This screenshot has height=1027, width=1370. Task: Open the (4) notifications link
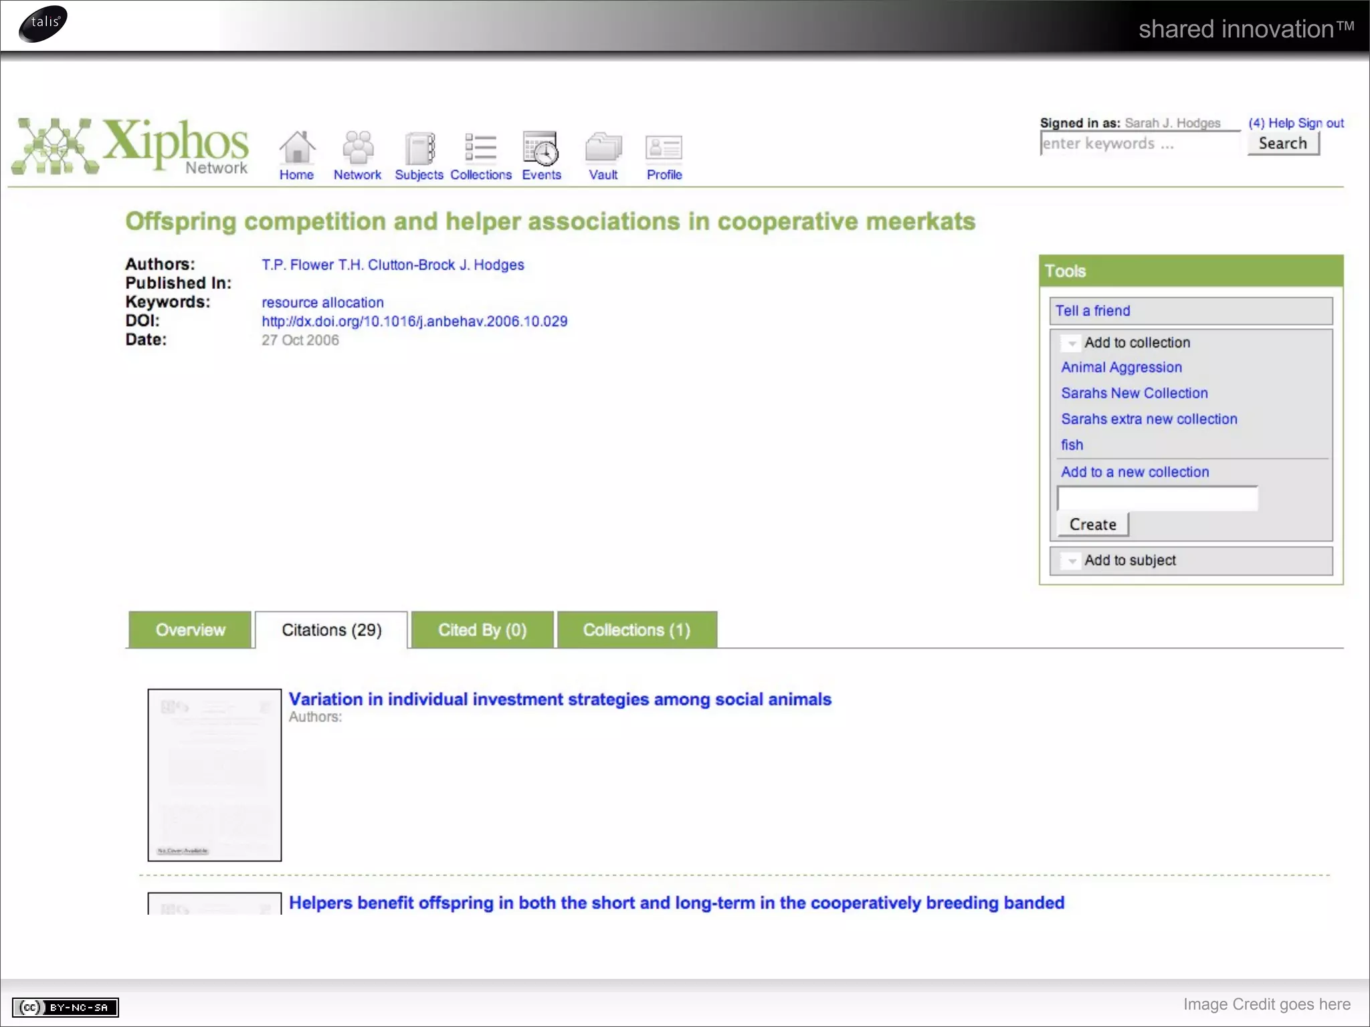tap(1256, 123)
